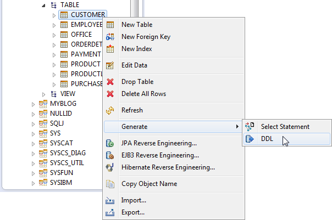
Task: Click the Export icon in menu
Action: (110, 212)
